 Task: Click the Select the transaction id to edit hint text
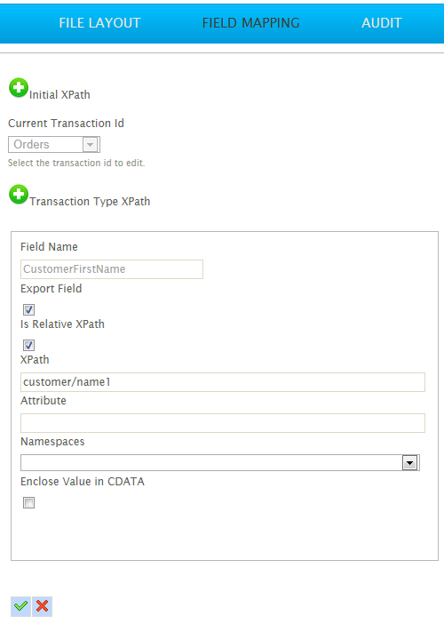click(x=76, y=163)
